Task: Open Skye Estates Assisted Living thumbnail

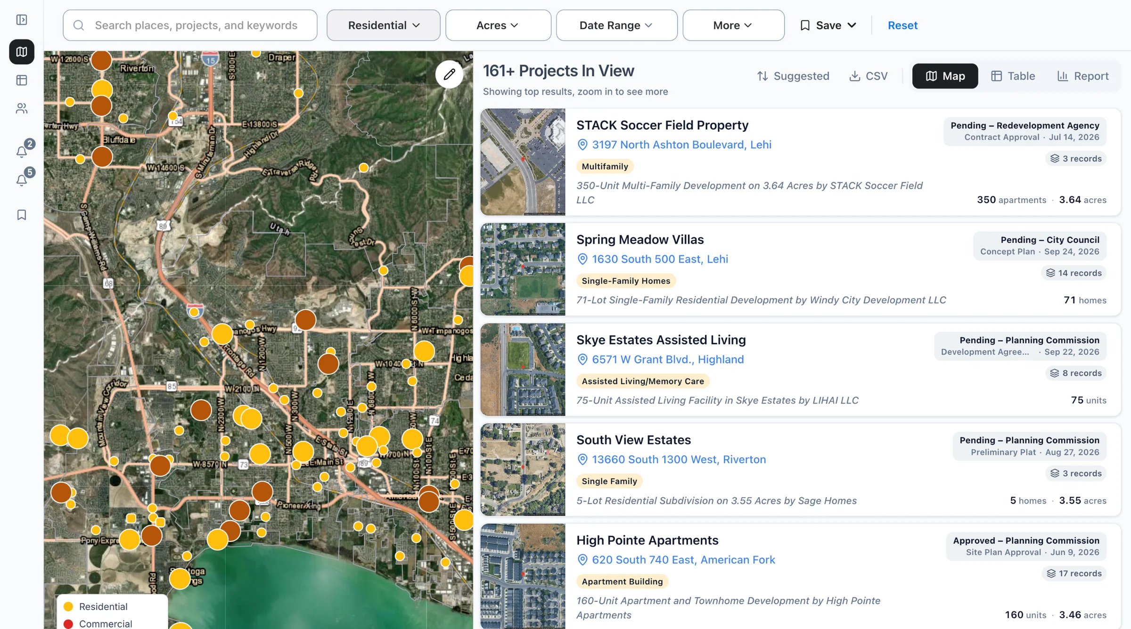Action: pyautogui.click(x=523, y=370)
